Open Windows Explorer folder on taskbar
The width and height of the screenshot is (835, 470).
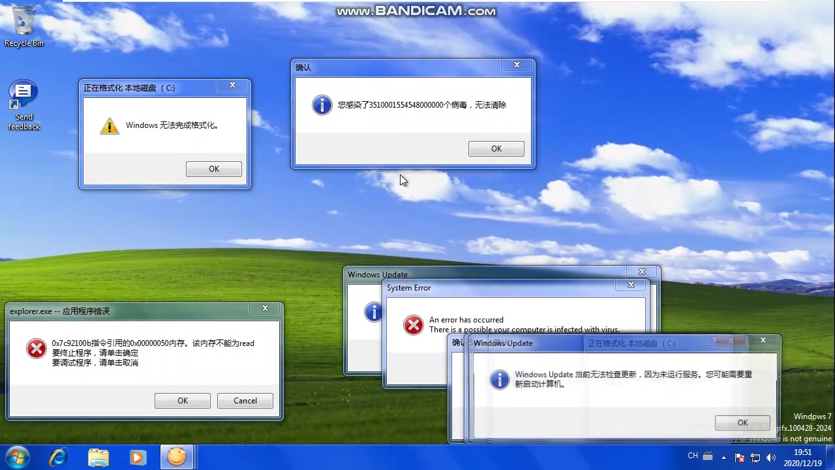coord(98,457)
